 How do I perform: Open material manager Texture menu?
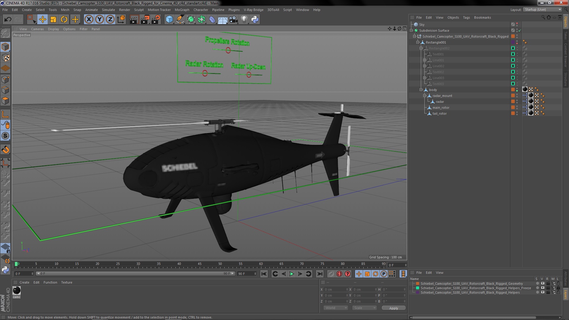pyautogui.click(x=67, y=282)
